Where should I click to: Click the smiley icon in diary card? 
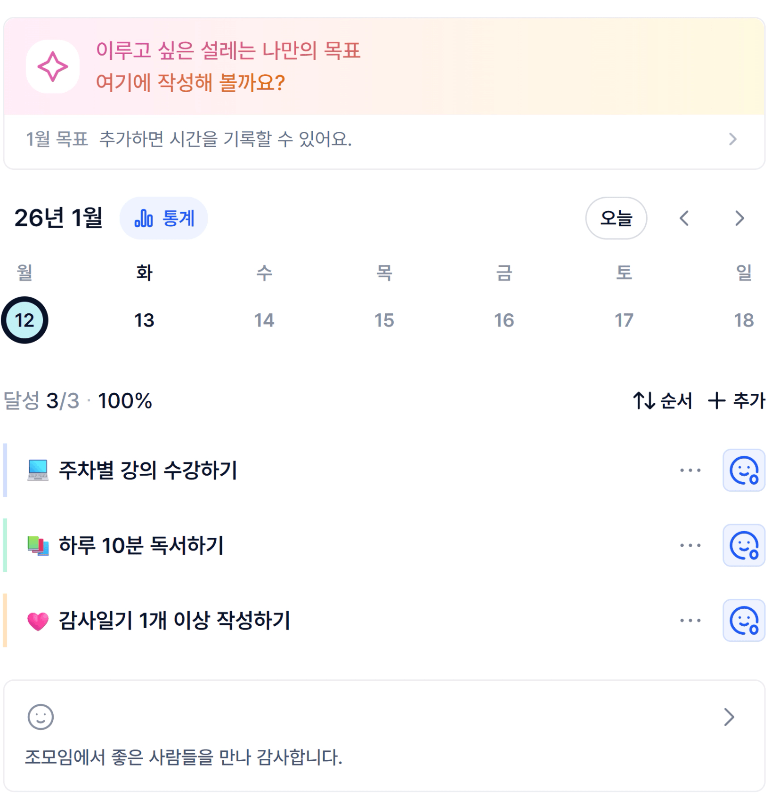pos(41,717)
